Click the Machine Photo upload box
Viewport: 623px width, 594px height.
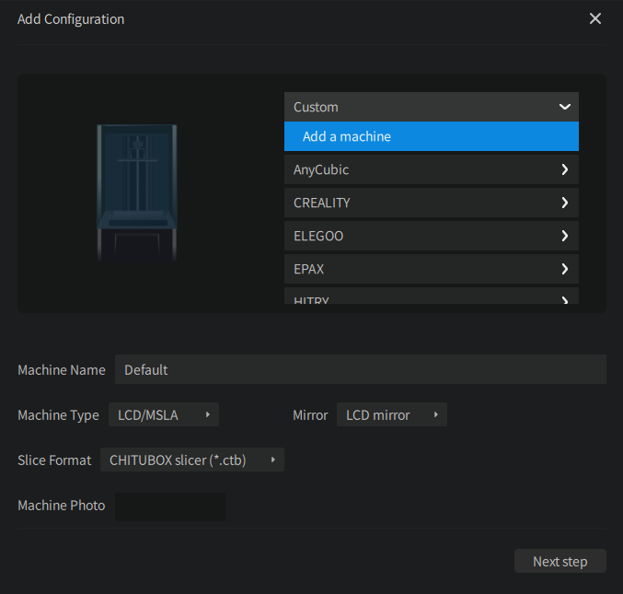click(169, 506)
